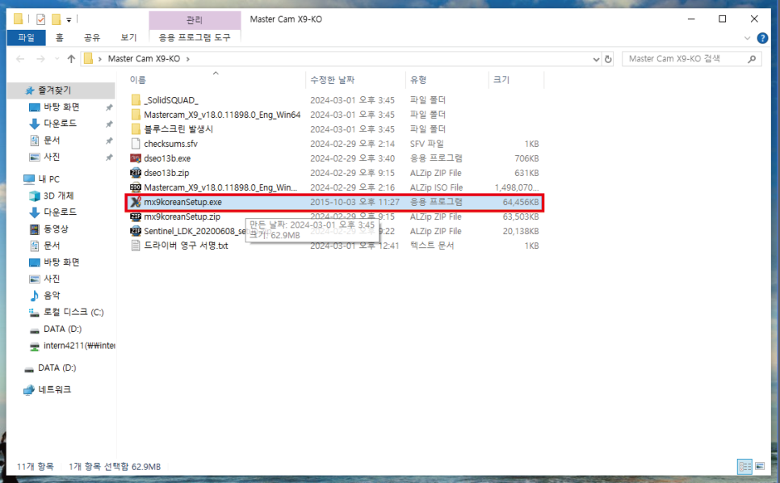Image resolution: width=780 pixels, height=483 pixels.
Task: Open the address bar history dropdown
Action: 596,59
